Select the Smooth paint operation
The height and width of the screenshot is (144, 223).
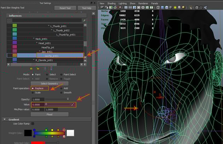tap(62, 92)
